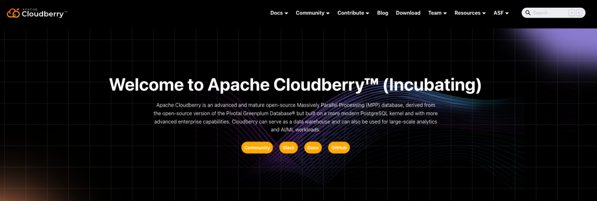The image size is (597, 201).
Task: Focus the Search input field
Action: pyautogui.click(x=553, y=13)
